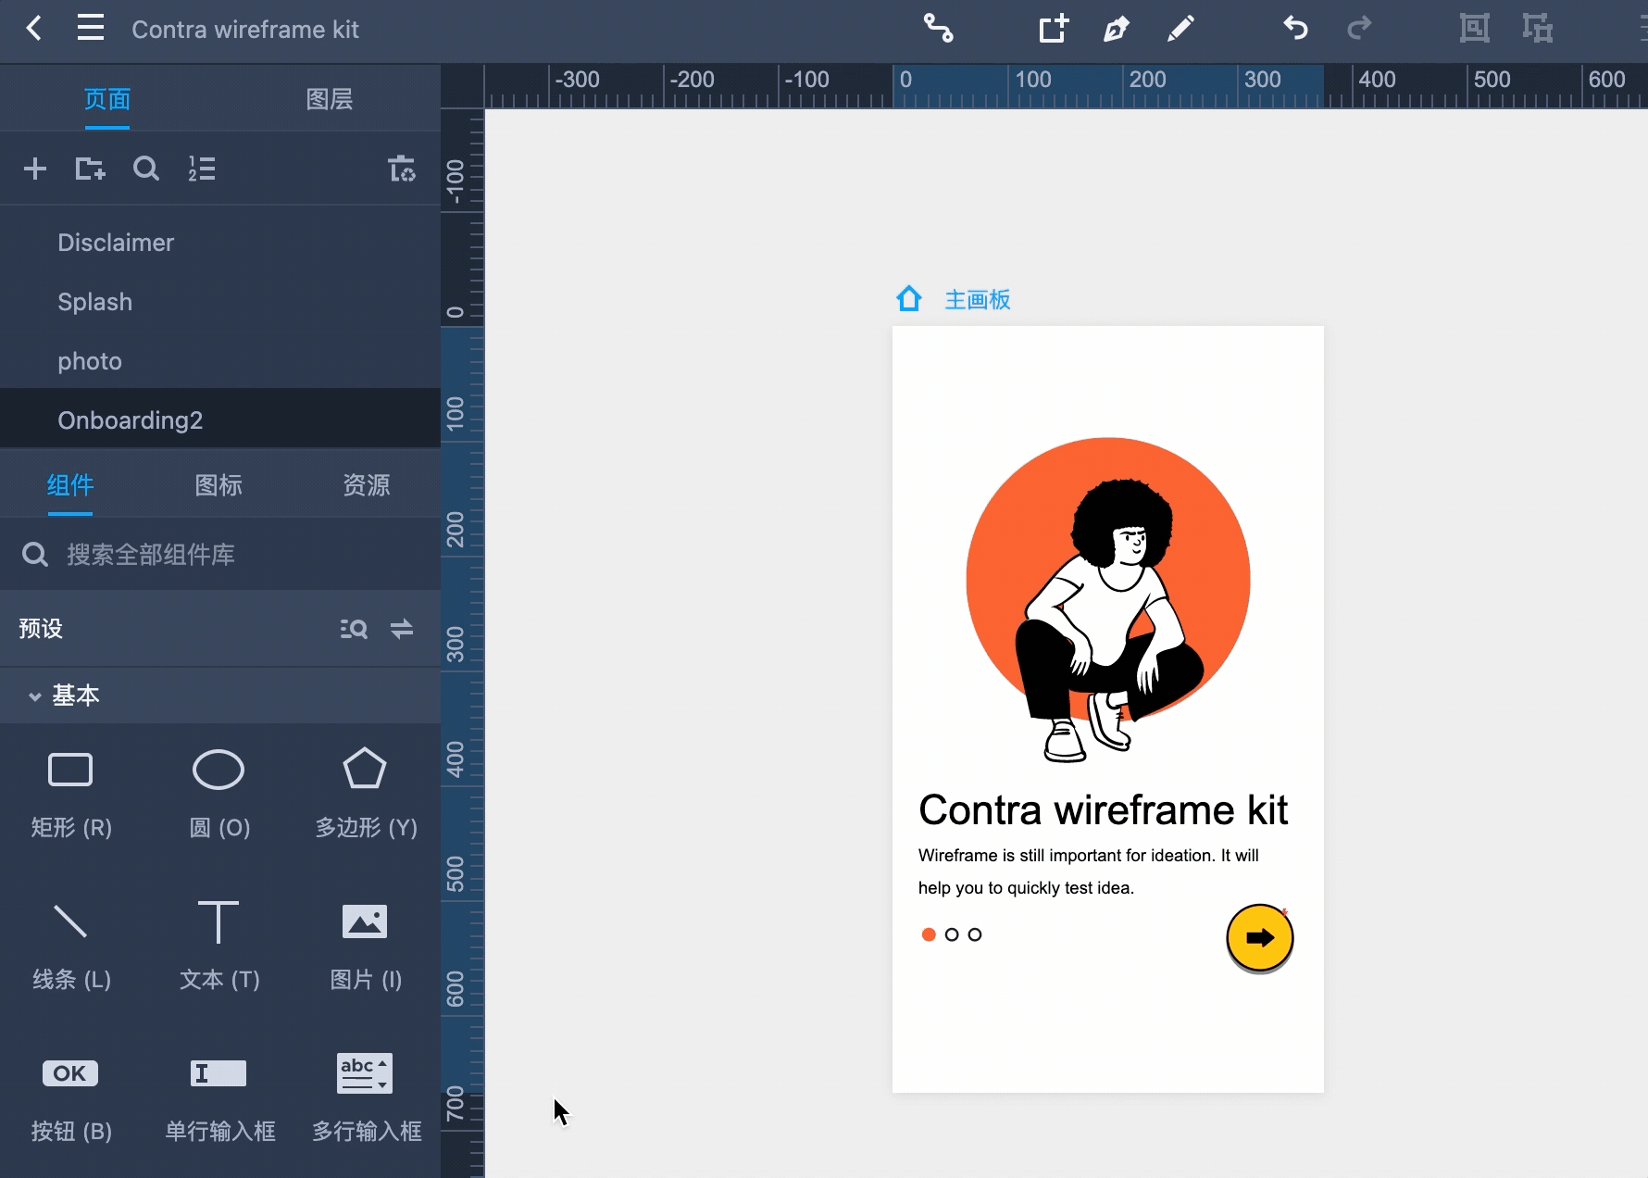Create a new page folder
The width and height of the screenshot is (1648, 1178).
(x=90, y=169)
